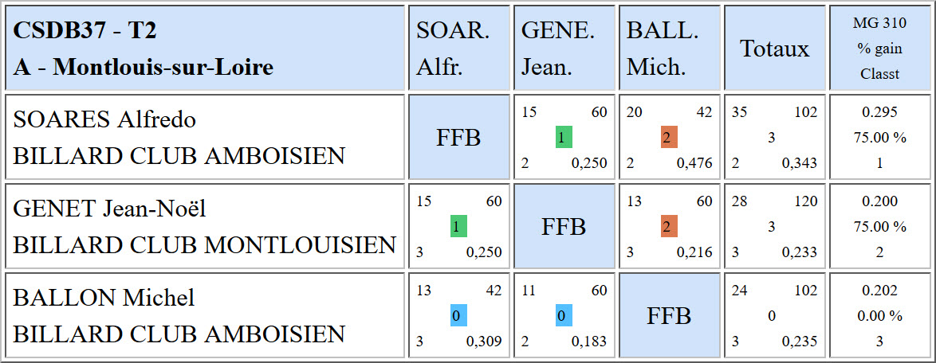Click the MG 310 % gain Classt header

(879, 49)
